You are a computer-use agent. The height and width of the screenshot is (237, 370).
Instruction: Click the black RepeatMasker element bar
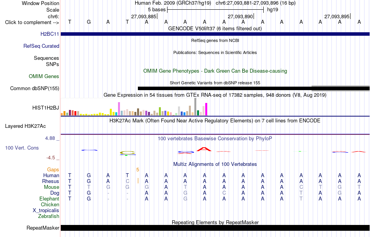click(x=215, y=228)
